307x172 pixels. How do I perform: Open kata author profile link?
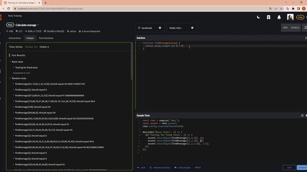coord(71,31)
